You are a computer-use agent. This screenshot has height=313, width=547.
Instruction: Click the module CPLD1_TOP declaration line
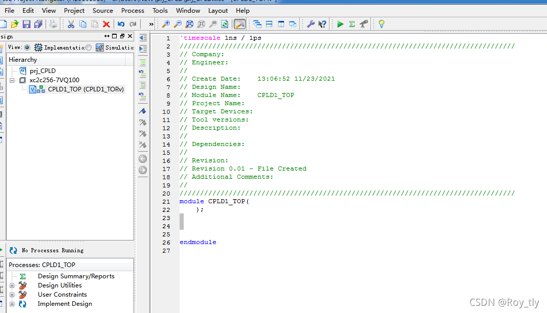click(x=214, y=202)
